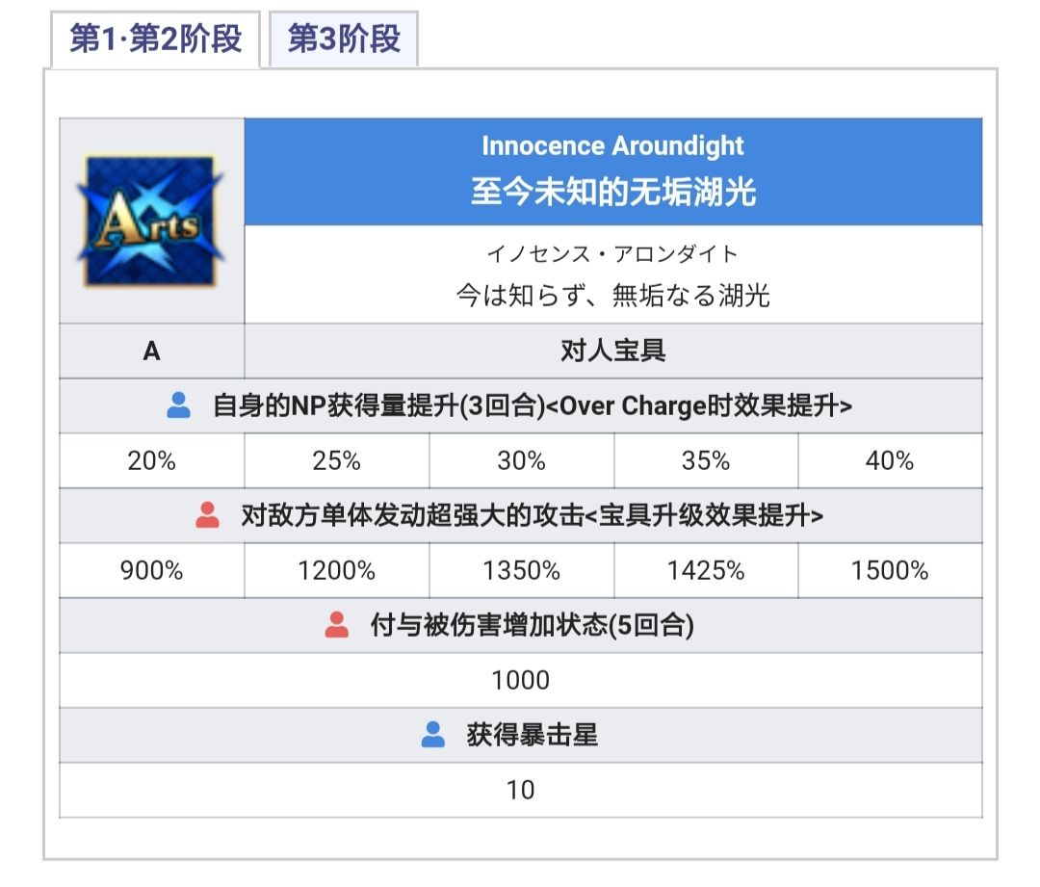Viewport: 1040px width, 887px height.
Task: Click the イノセンス・アロンダイト katakana text
Action: (612, 254)
